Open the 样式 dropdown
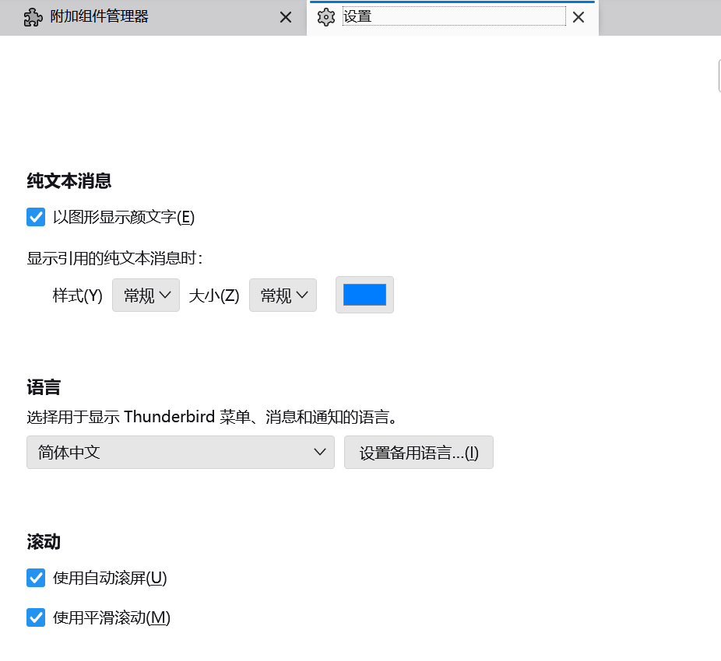Image resolution: width=721 pixels, height=661 pixels. click(x=146, y=295)
